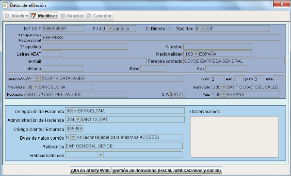Click the NIF / CIF field
This screenshot has height=176, width=291.
(x=63, y=29)
